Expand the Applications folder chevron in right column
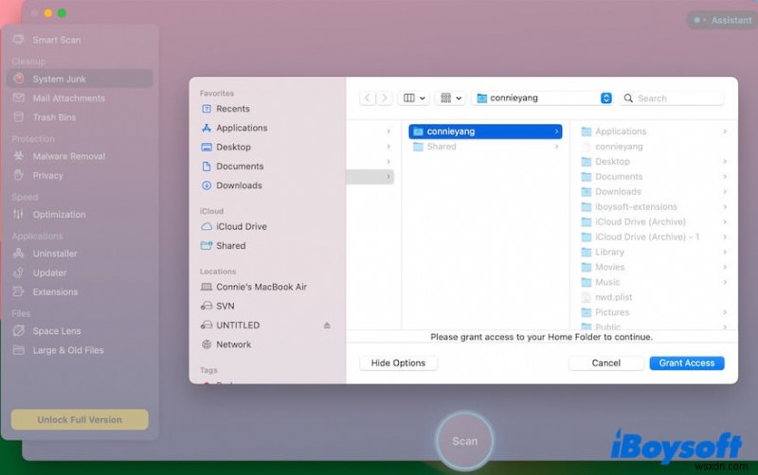This screenshot has height=475, width=758. pos(725,132)
